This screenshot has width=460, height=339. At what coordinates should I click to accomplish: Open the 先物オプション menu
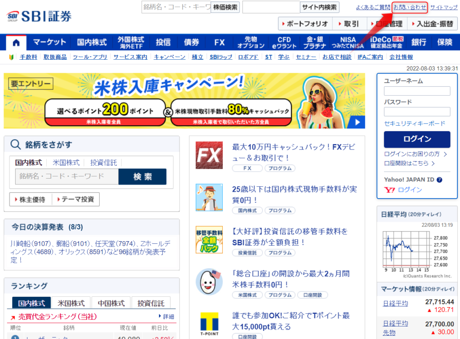coord(251,43)
